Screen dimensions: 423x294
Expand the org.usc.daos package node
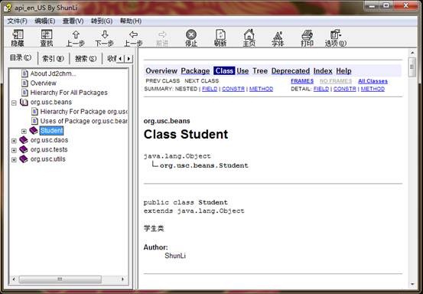tap(14, 141)
